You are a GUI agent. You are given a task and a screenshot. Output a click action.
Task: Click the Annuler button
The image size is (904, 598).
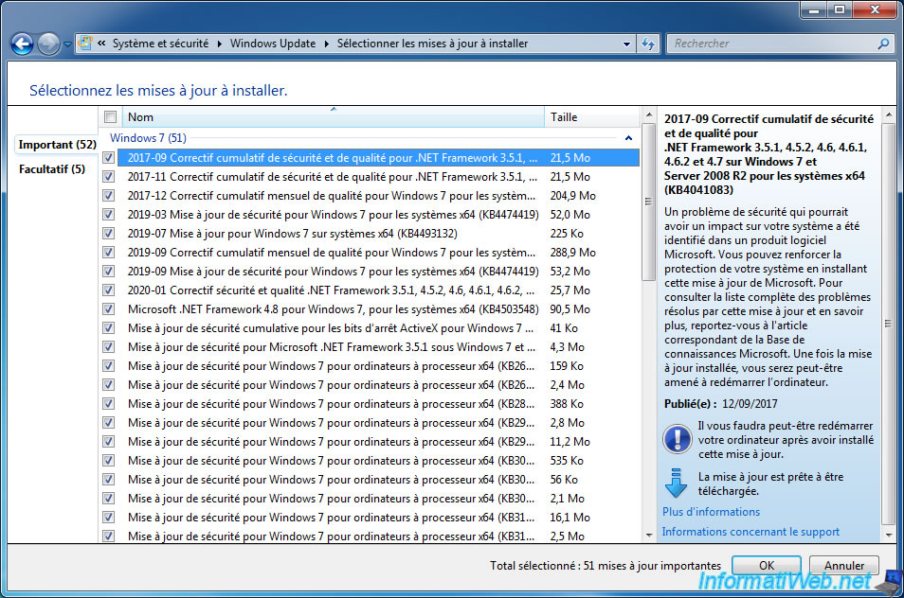(x=844, y=566)
